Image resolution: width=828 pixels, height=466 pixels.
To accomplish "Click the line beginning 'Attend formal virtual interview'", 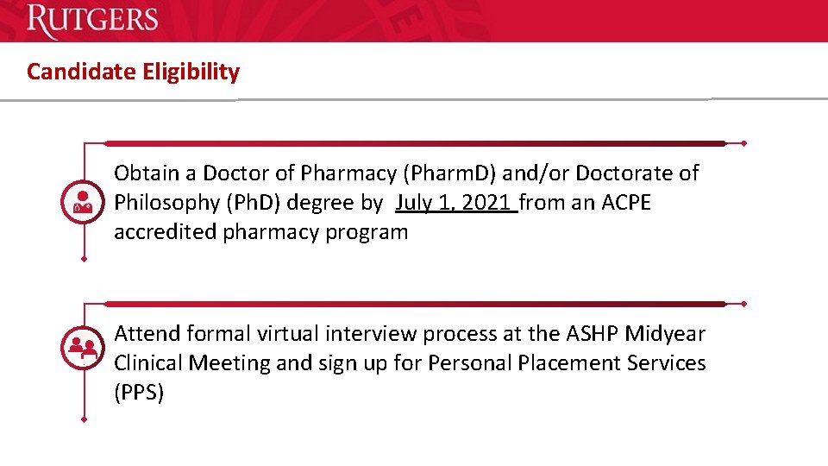I will coord(409,334).
